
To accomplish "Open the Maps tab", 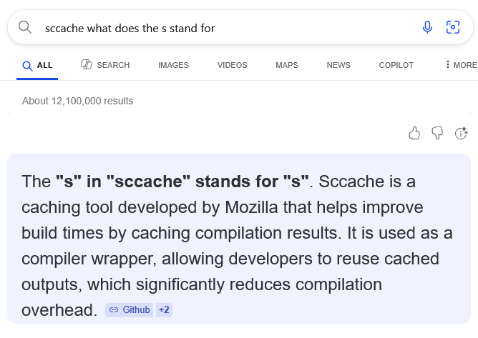I will click(286, 65).
